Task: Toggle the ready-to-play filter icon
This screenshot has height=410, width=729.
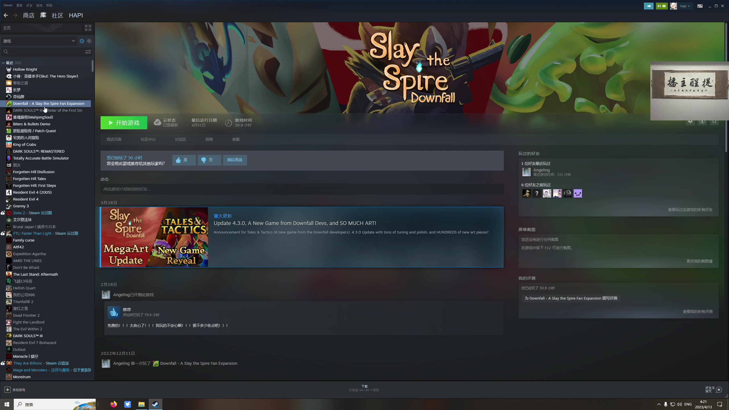Action: (x=89, y=41)
